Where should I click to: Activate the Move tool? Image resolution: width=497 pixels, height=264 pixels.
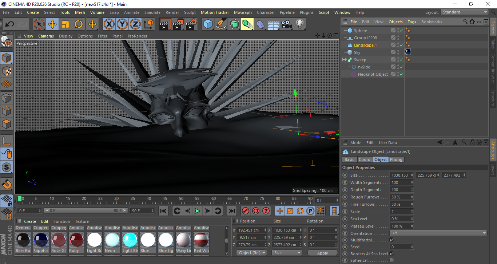[52, 24]
